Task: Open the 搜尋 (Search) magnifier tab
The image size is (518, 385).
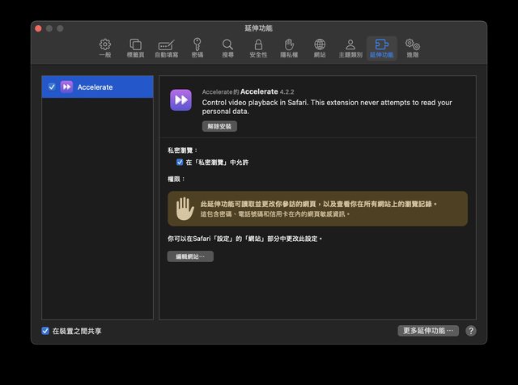Action: pos(227,49)
